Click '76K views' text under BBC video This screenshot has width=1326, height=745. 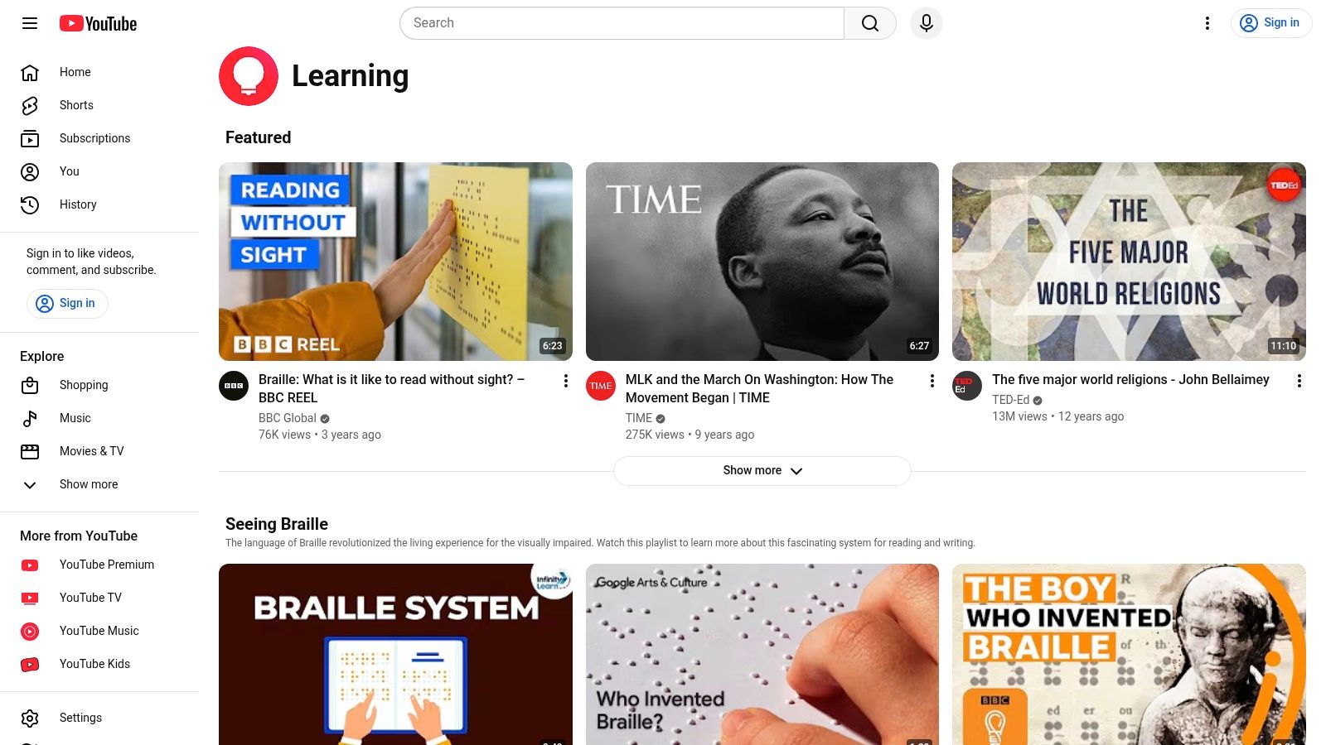click(x=284, y=435)
